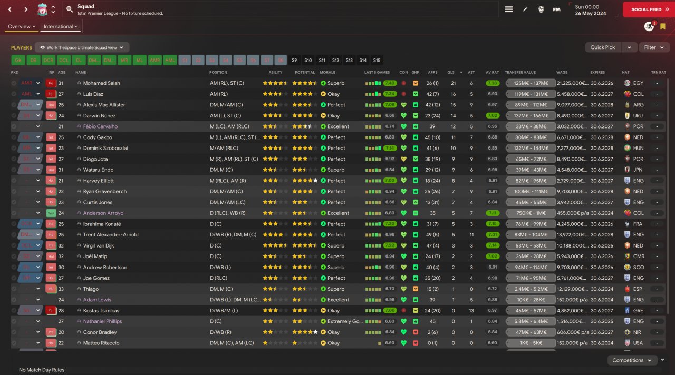Click Anderson Arroyo's Wnt status icon
Image resolution: width=675 pixels, height=375 pixels.
coord(51,213)
